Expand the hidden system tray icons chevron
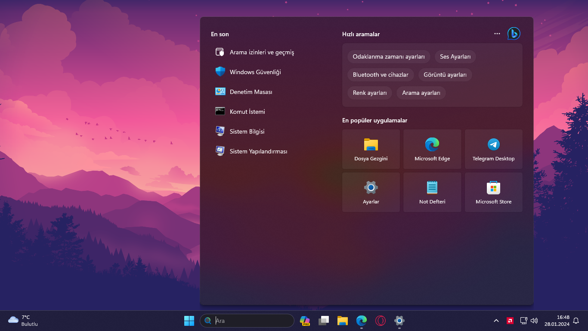Screen dimensions: 588x331 tap(496, 321)
